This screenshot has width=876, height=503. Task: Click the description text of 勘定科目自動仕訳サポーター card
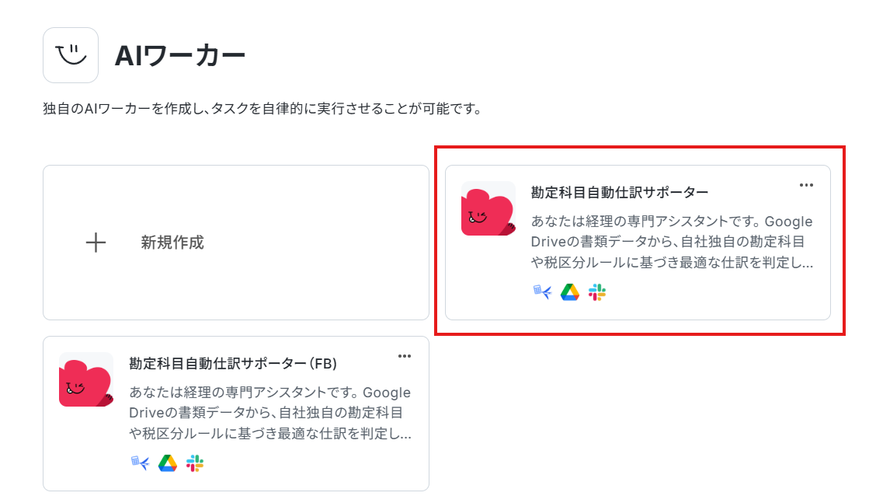pos(672,242)
